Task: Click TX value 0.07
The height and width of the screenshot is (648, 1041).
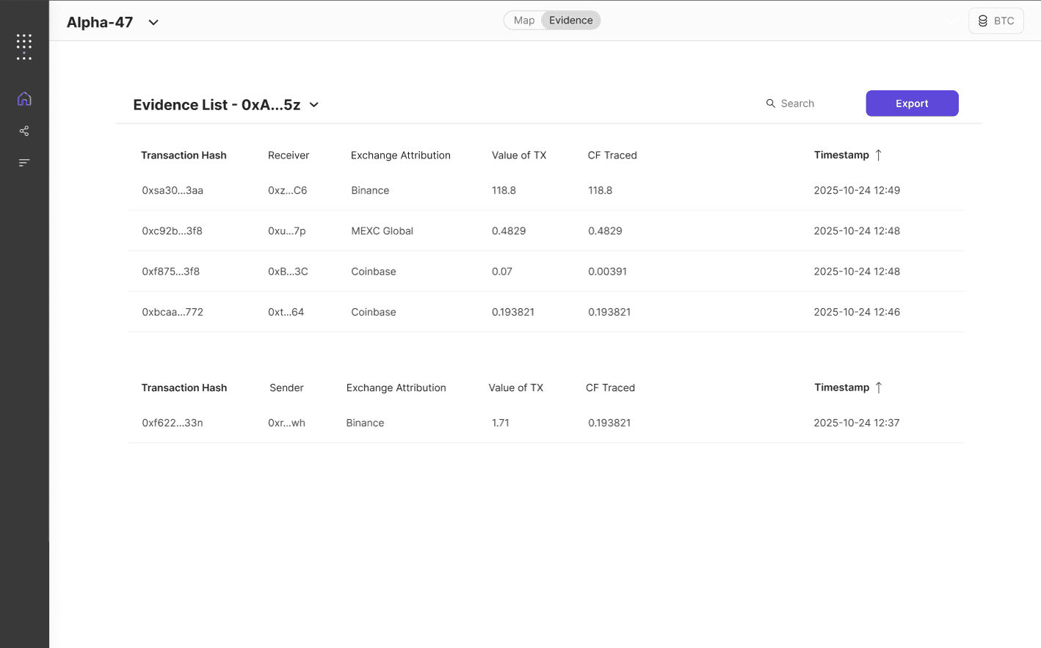Action: (x=502, y=272)
